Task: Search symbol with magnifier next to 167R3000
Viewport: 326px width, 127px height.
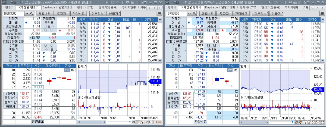Action: [x=194, y=13]
